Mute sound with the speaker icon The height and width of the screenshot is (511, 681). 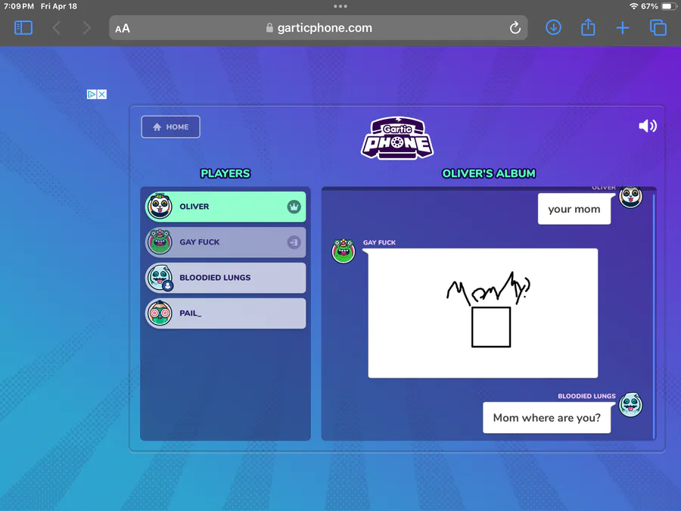tap(648, 126)
